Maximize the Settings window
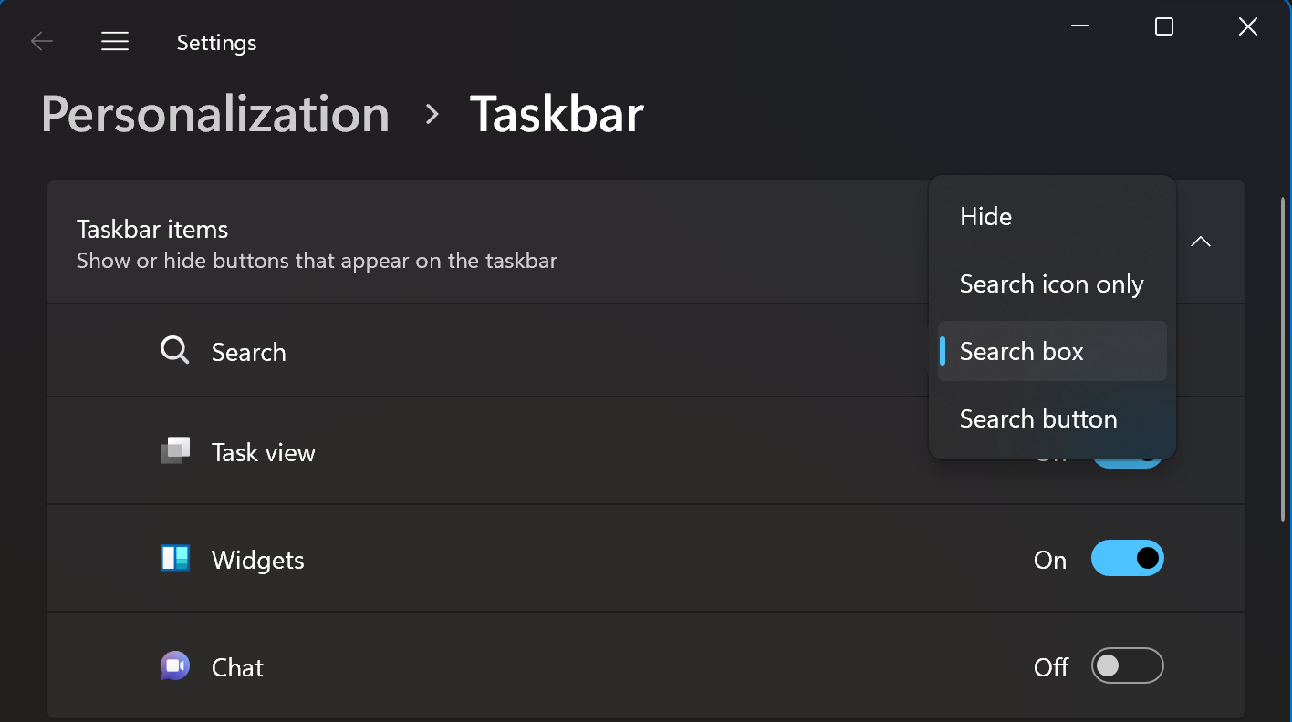The image size is (1292, 722). coord(1163,27)
